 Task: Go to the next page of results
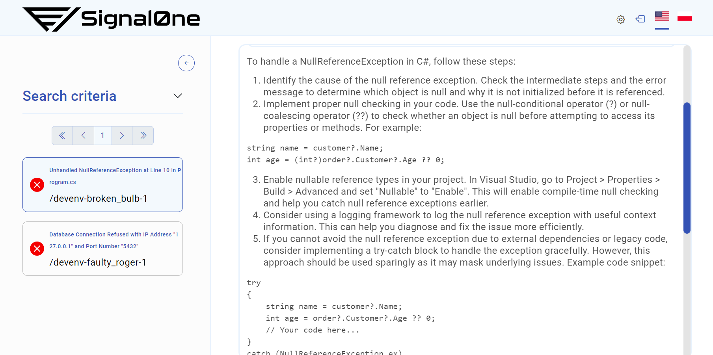pos(122,136)
